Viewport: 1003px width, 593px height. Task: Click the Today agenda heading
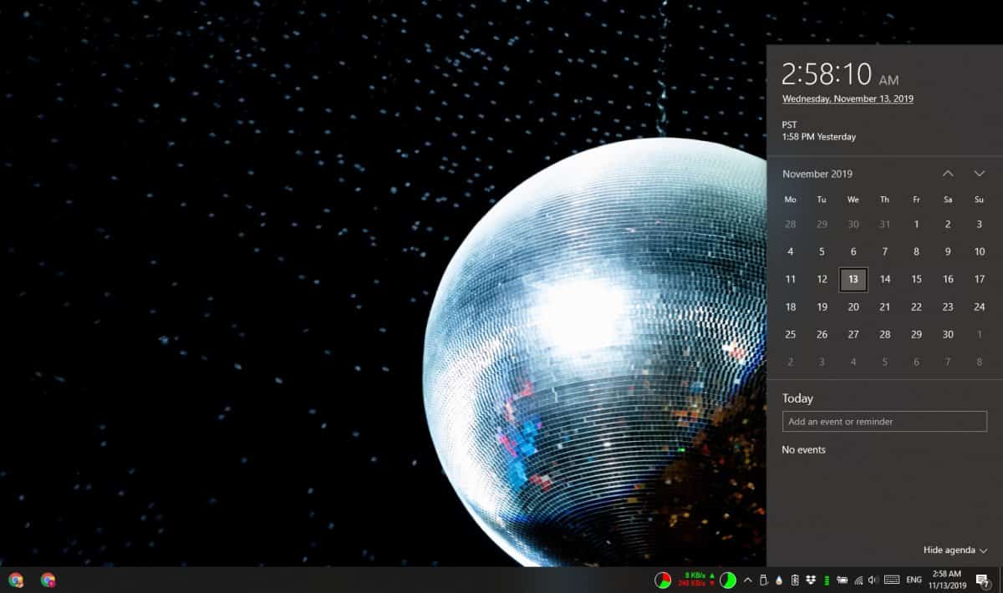[x=797, y=398]
